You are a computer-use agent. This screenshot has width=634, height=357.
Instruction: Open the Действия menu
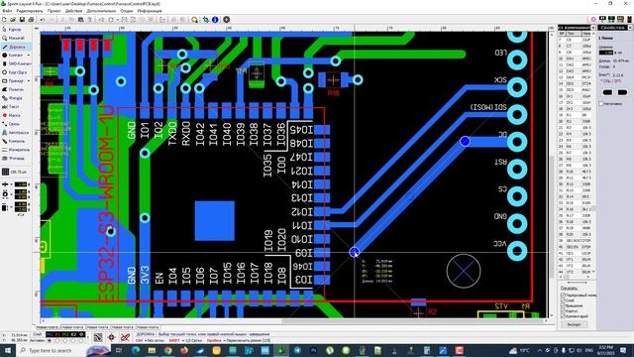(x=73, y=11)
